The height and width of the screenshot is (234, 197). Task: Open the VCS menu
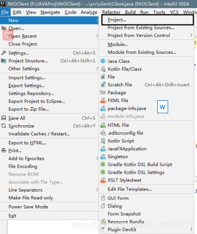174,12
